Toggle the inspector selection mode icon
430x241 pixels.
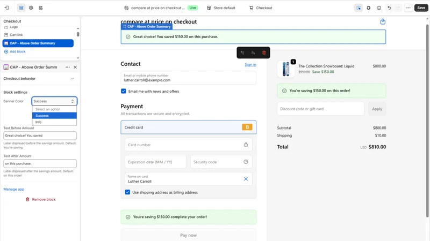[x=359, y=7]
